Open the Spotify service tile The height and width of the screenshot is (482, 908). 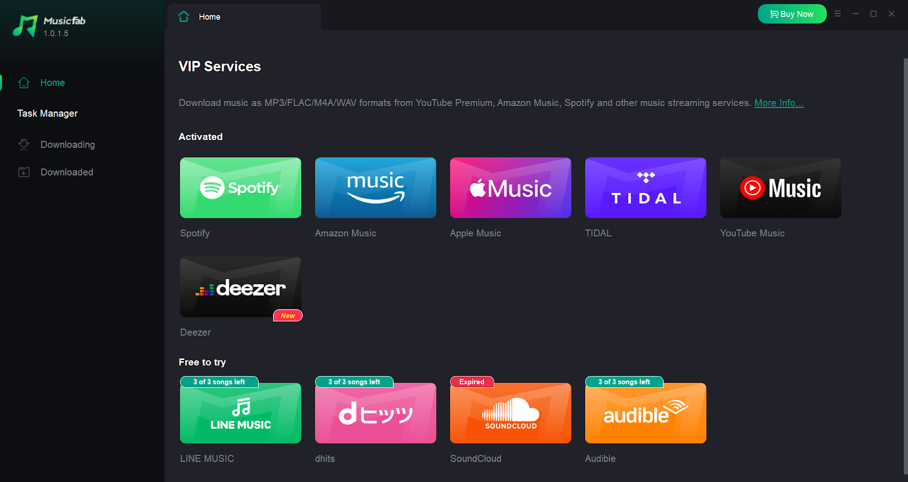click(241, 188)
